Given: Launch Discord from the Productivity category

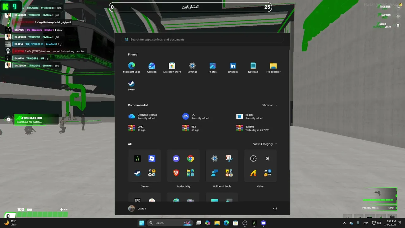Looking at the screenshot, I should click(176, 159).
